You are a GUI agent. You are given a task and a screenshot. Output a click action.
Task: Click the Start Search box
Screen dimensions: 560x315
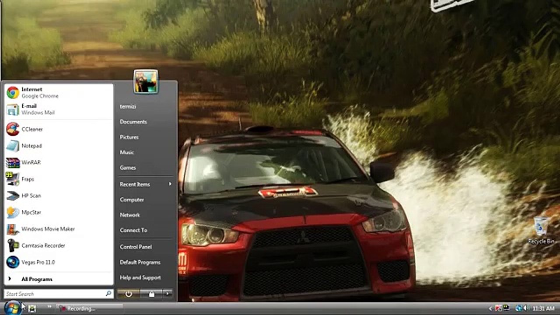[59, 294]
